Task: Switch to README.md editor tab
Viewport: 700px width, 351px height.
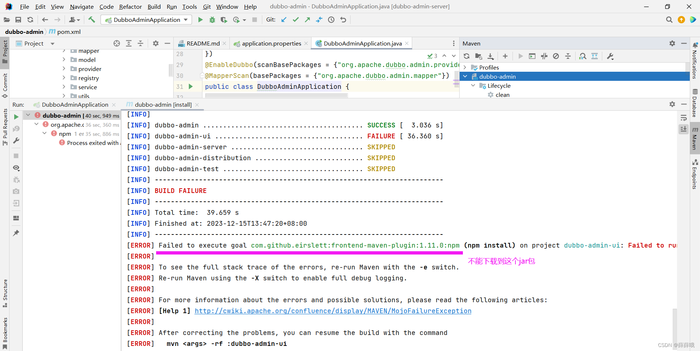Action: pos(203,43)
